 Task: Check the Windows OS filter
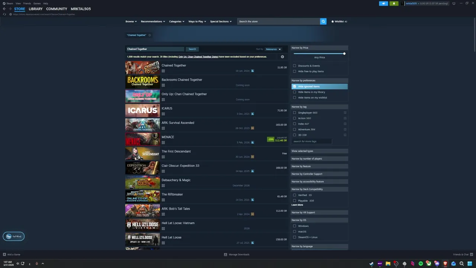pyautogui.click(x=295, y=226)
